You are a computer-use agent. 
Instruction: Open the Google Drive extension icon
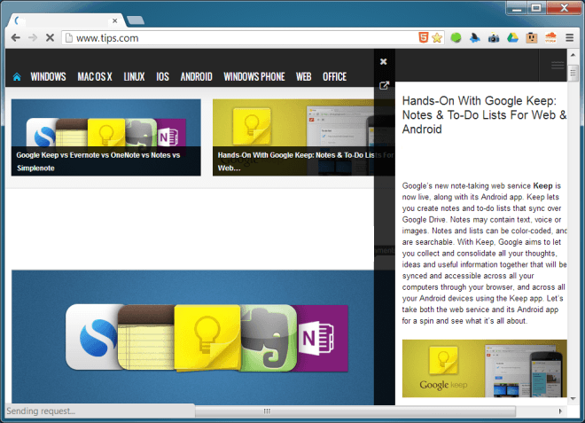tap(512, 38)
